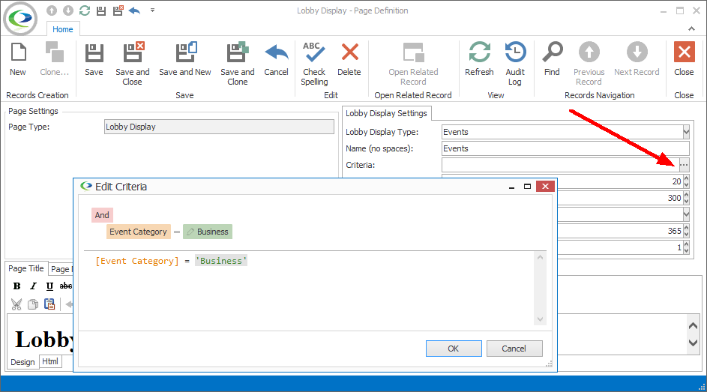Decrease the value 1 spinner

[686, 250]
